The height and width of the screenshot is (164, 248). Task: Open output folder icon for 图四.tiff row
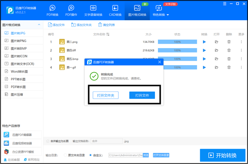217,50
